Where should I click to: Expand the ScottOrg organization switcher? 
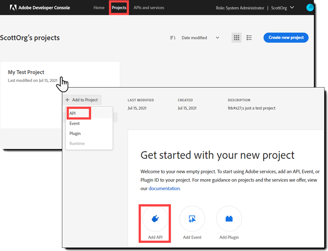[283, 8]
